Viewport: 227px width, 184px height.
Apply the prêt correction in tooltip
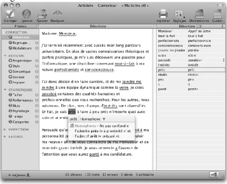point(73,119)
